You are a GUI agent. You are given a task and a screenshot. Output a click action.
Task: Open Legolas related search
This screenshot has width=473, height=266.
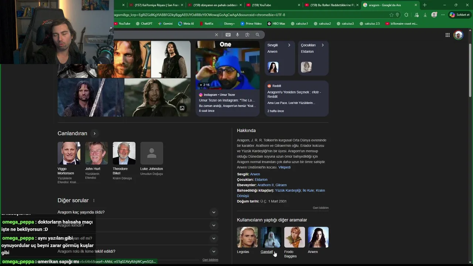(x=247, y=241)
